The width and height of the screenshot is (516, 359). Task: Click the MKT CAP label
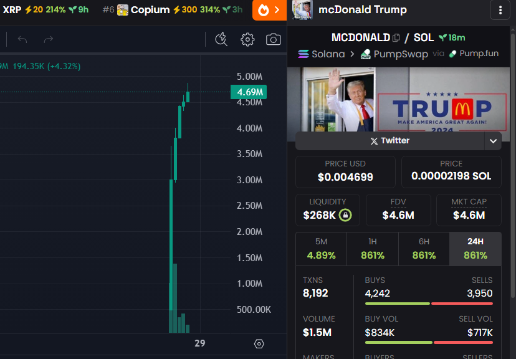tap(469, 202)
